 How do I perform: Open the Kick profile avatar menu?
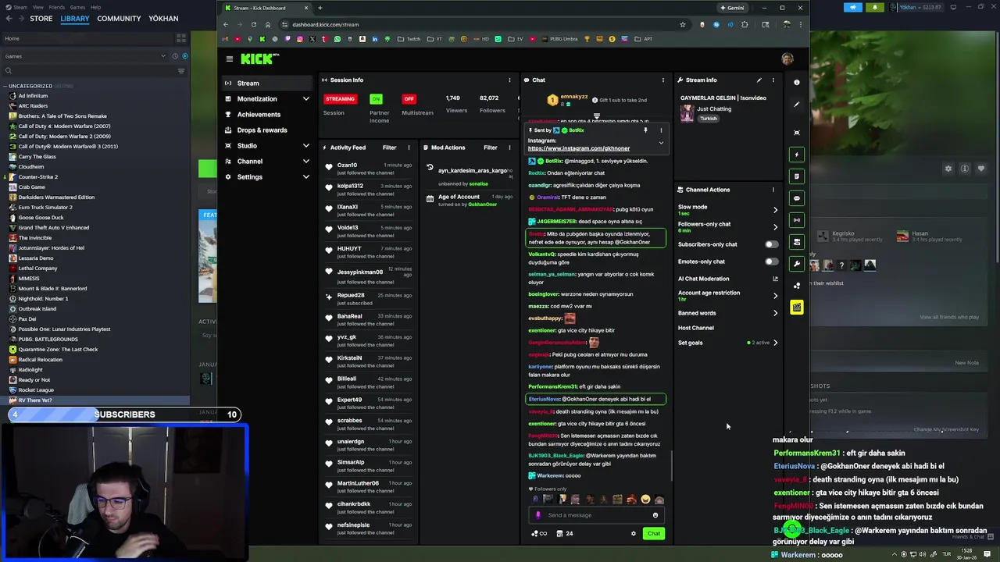[x=787, y=59]
